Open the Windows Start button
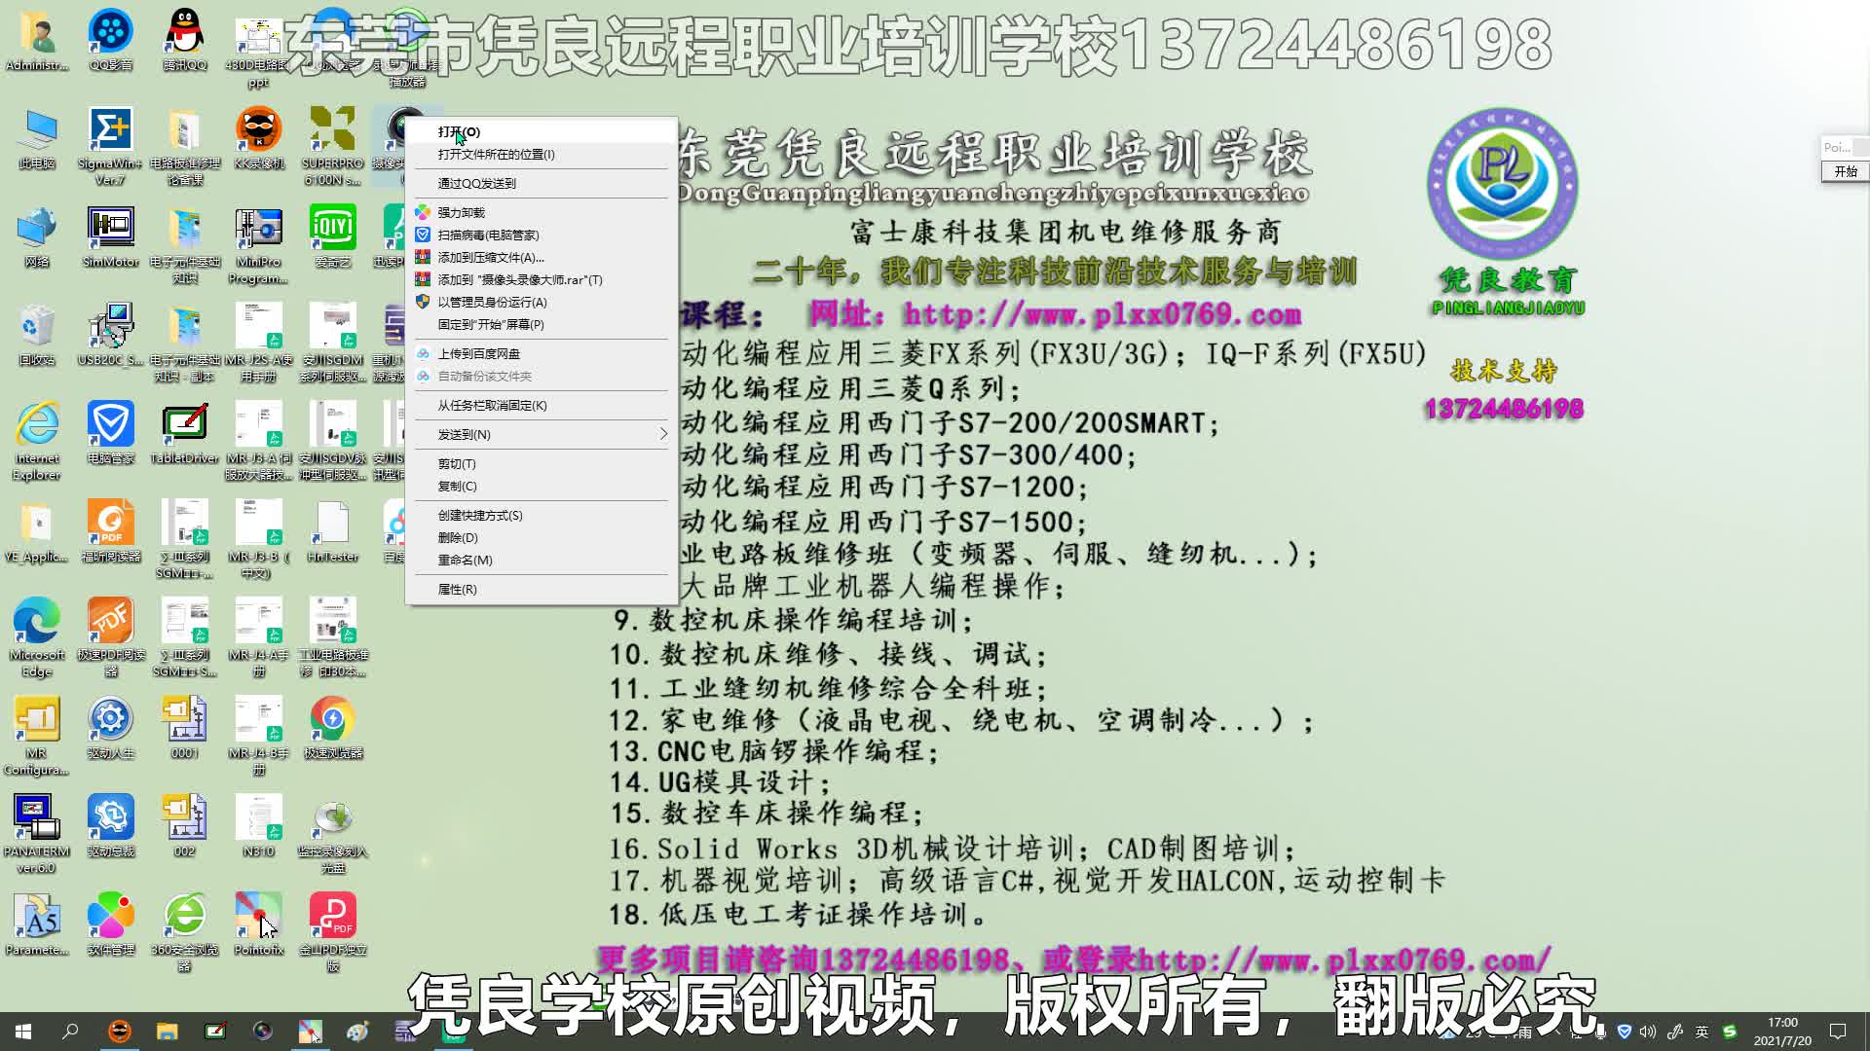This screenshot has width=1870, height=1051. point(23,1031)
